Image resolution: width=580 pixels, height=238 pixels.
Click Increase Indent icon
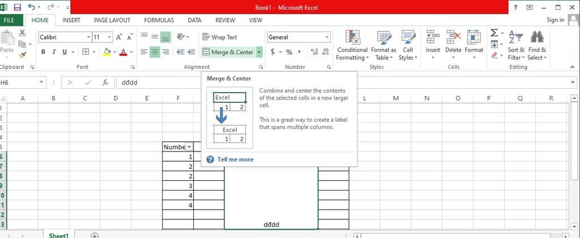[x=191, y=52]
